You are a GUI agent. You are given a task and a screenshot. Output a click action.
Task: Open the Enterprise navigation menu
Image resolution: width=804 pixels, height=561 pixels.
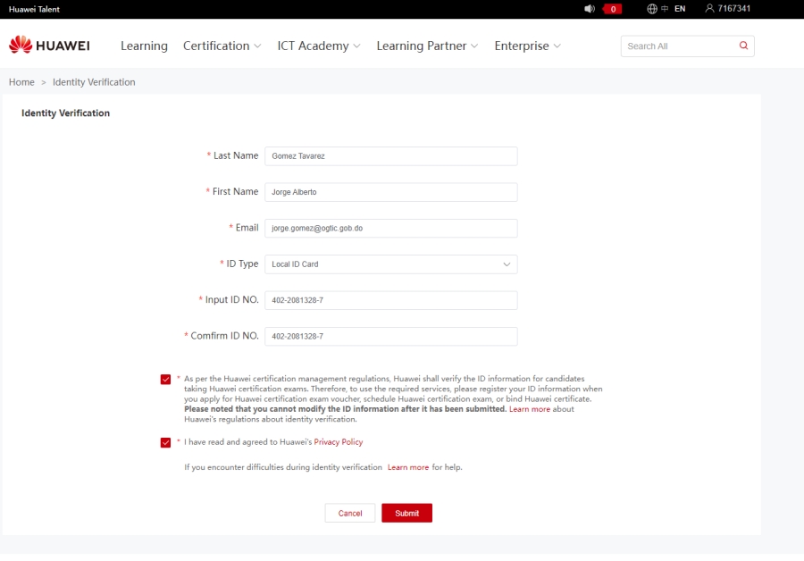[527, 46]
